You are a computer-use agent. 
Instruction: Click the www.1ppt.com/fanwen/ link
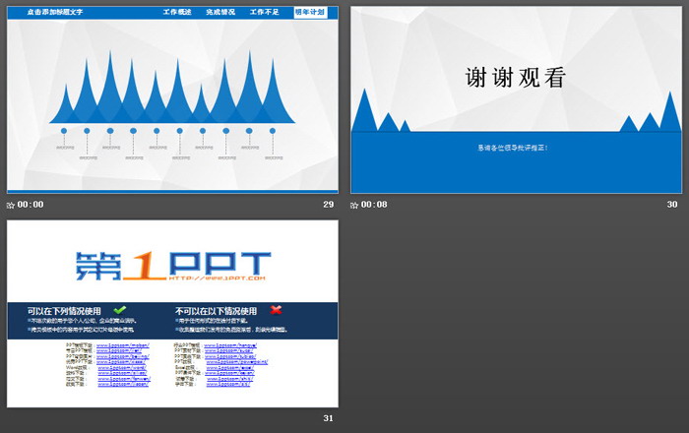[124, 379]
